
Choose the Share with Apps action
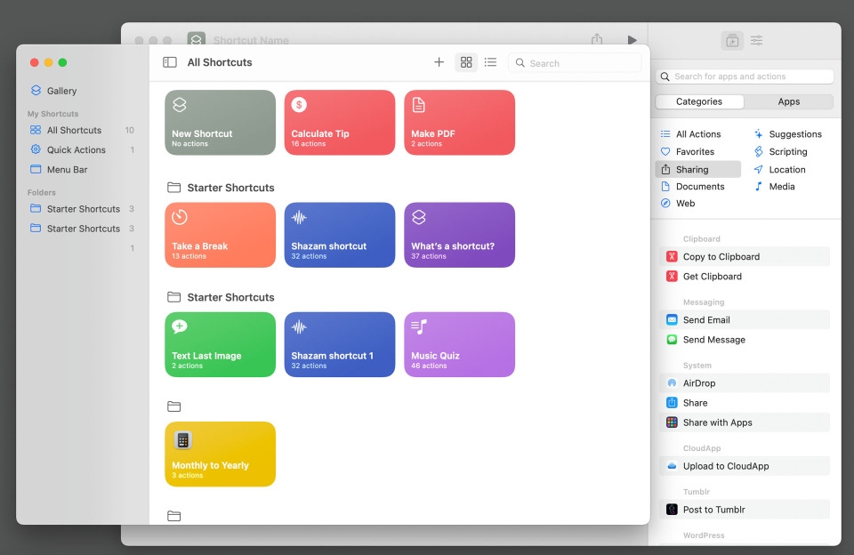tap(745, 422)
